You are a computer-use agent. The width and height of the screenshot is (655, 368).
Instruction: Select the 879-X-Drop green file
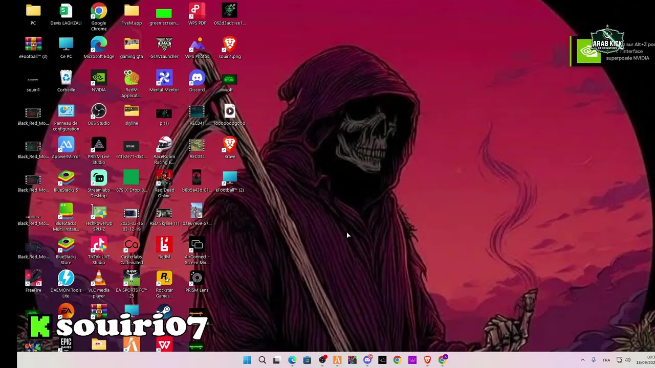[x=132, y=182]
